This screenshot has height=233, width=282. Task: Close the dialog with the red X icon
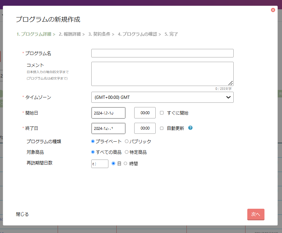pyautogui.click(x=273, y=10)
